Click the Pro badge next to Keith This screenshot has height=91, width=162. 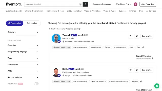pos(71,69)
